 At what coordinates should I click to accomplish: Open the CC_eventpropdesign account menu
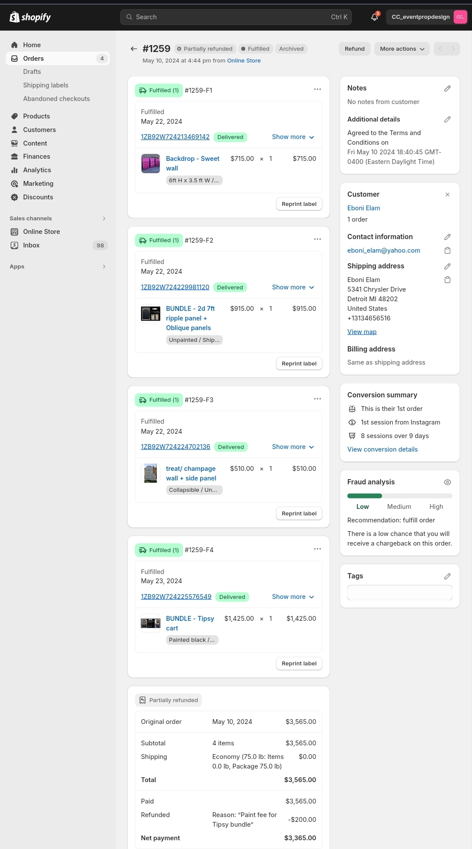427,17
